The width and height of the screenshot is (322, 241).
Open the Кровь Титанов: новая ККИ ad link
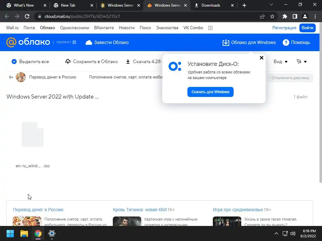140,210
